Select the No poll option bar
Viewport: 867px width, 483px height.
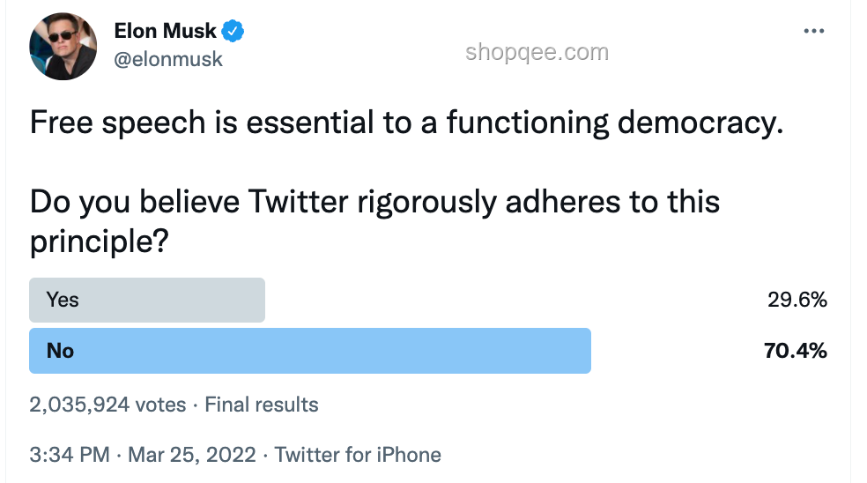310,351
